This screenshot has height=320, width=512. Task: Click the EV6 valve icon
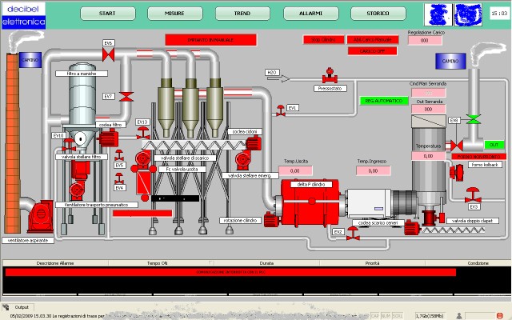click(x=110, y=53)
